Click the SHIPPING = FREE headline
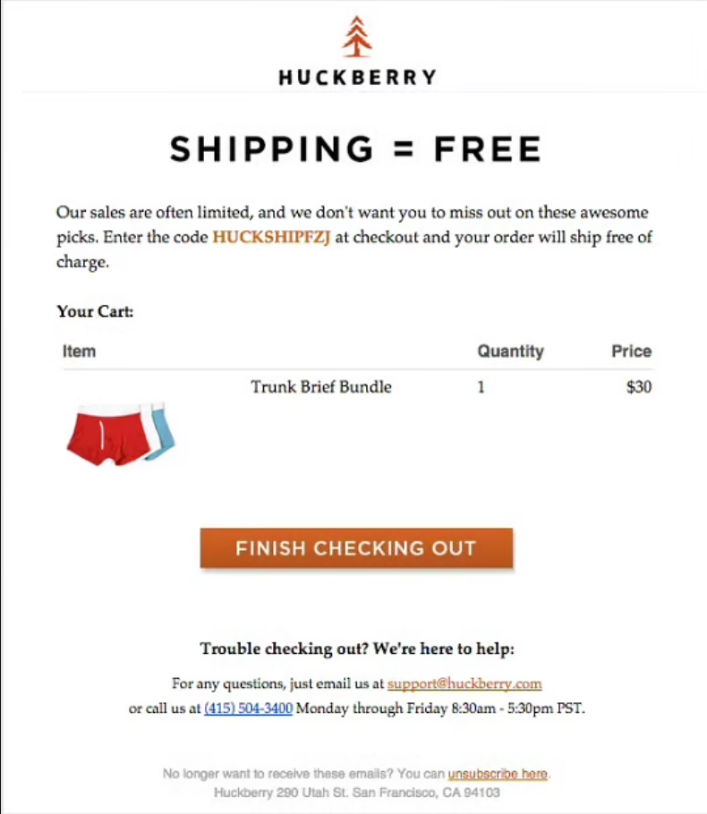The width and height of the screenshot is (707, 814). (356, 149)
